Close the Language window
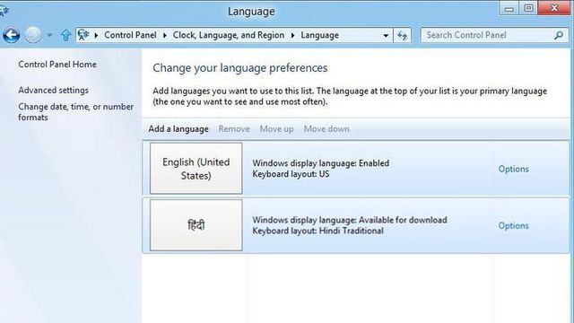Image resolution: width=574 pixels, height=323 pixels. click(x=554, y=8)
